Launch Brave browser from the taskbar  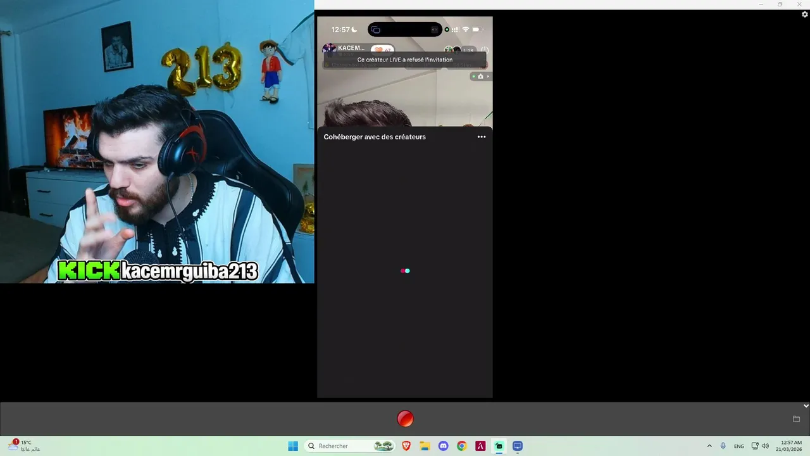[406, 446]
